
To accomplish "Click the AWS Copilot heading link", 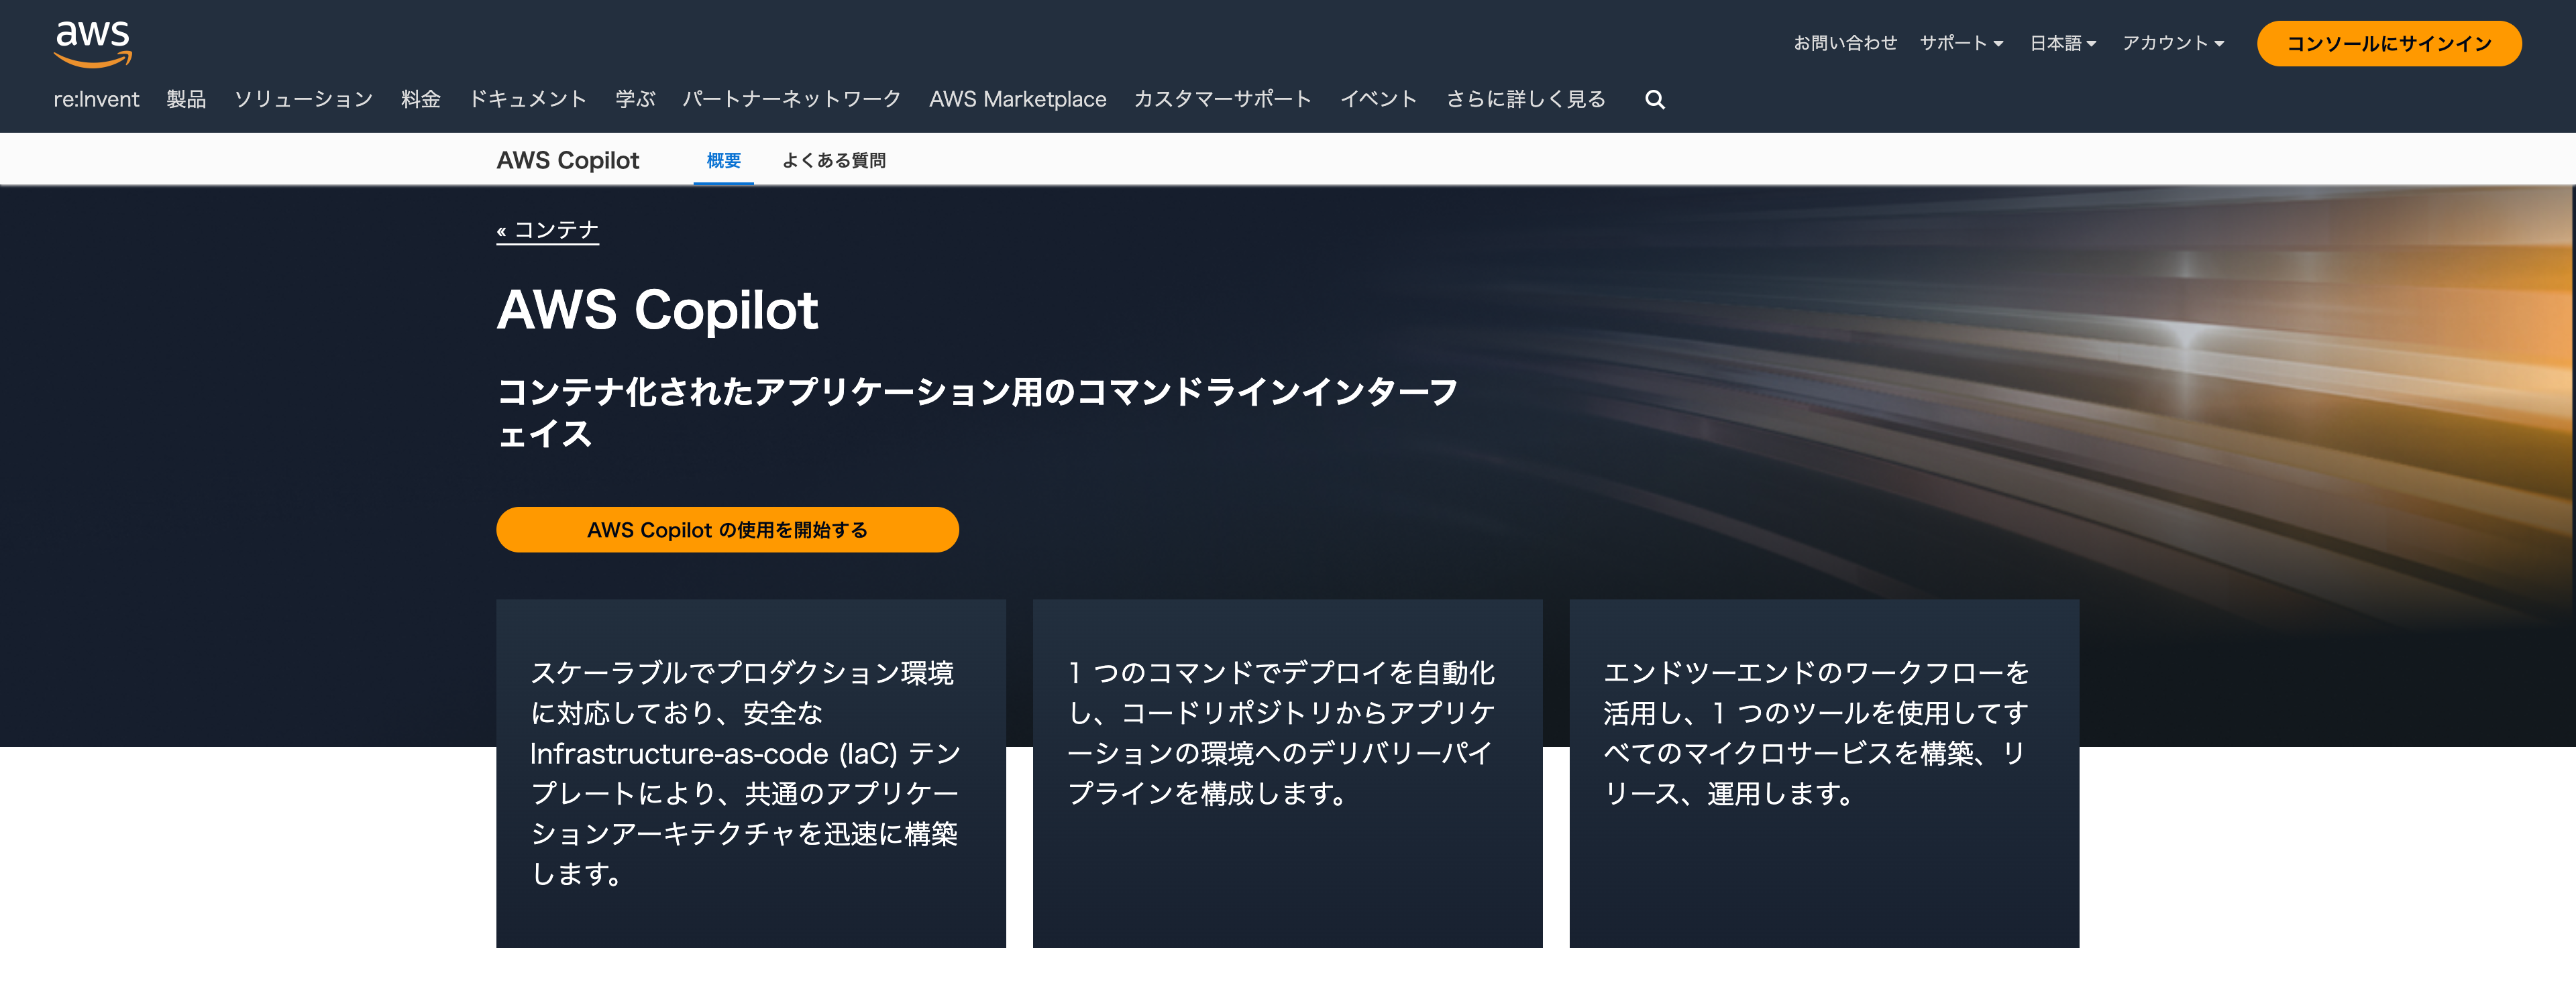I will click(568, 160).
